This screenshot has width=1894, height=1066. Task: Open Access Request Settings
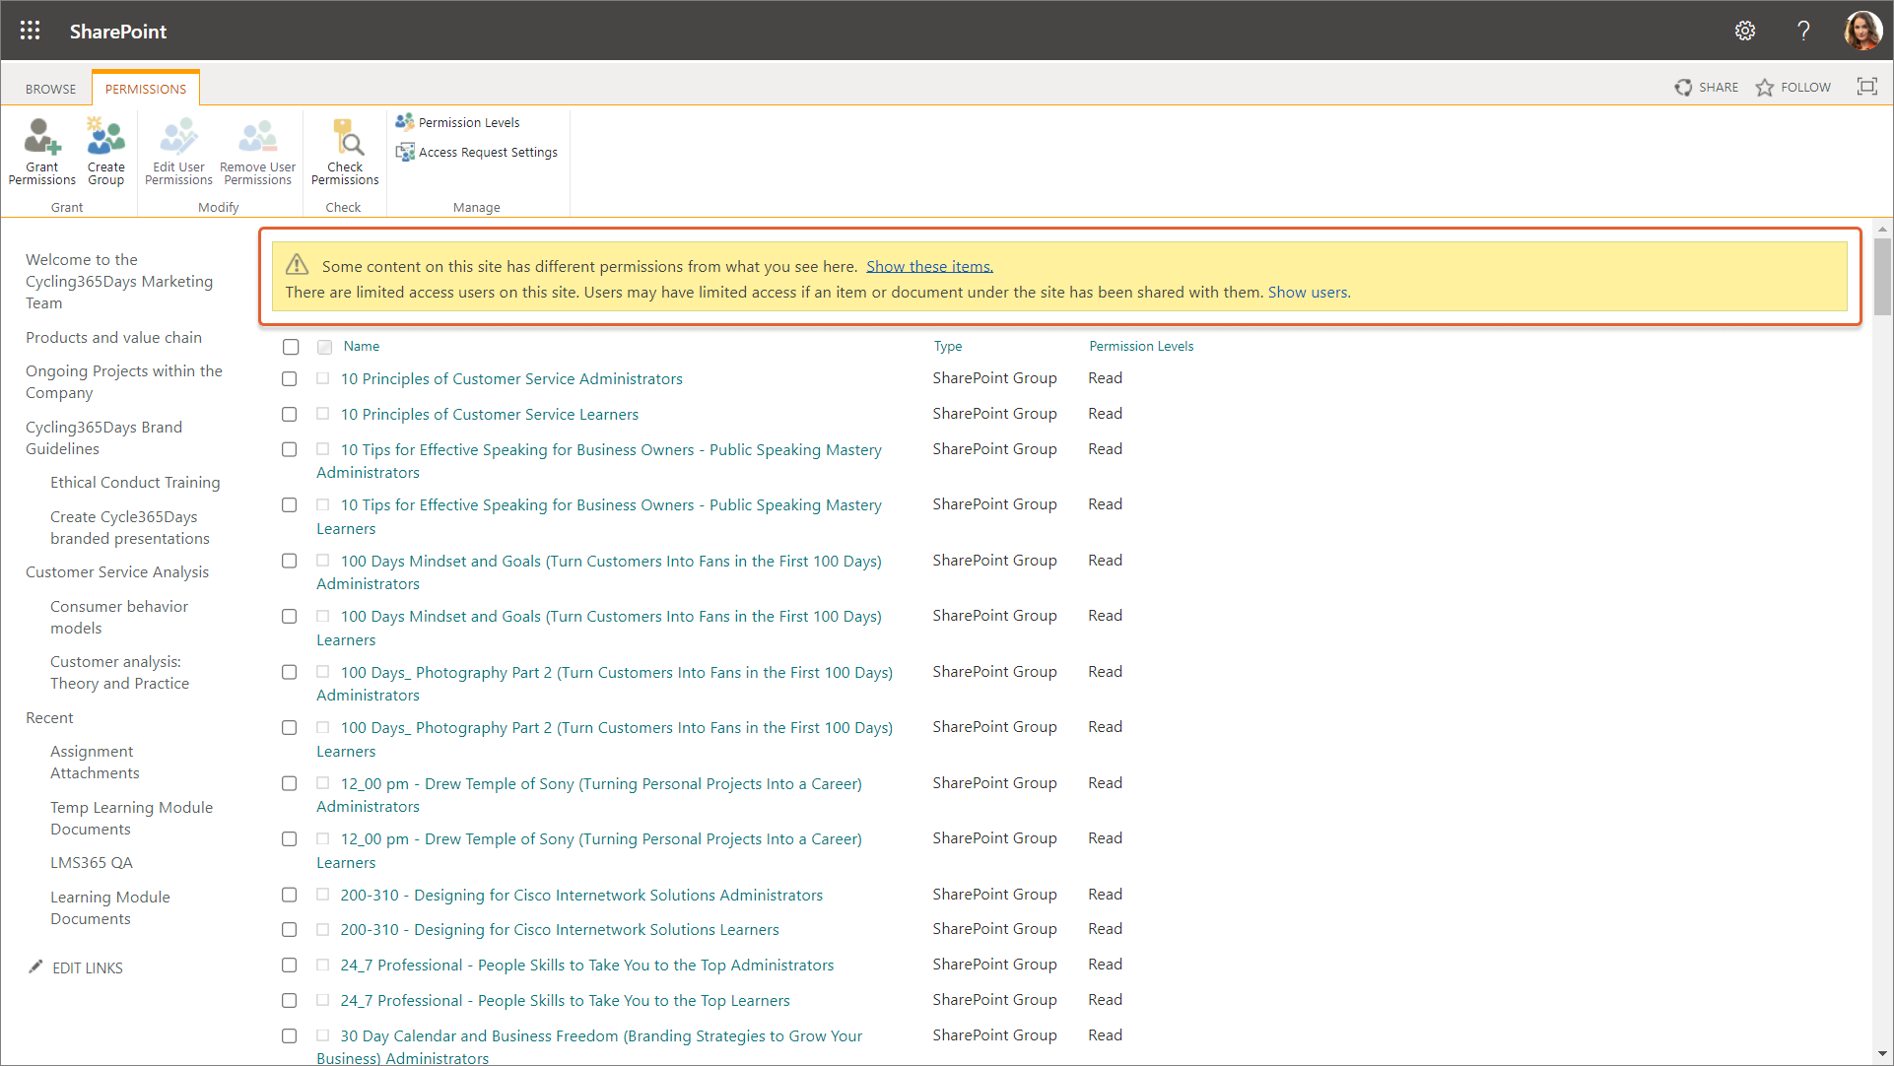click(487, 152)
